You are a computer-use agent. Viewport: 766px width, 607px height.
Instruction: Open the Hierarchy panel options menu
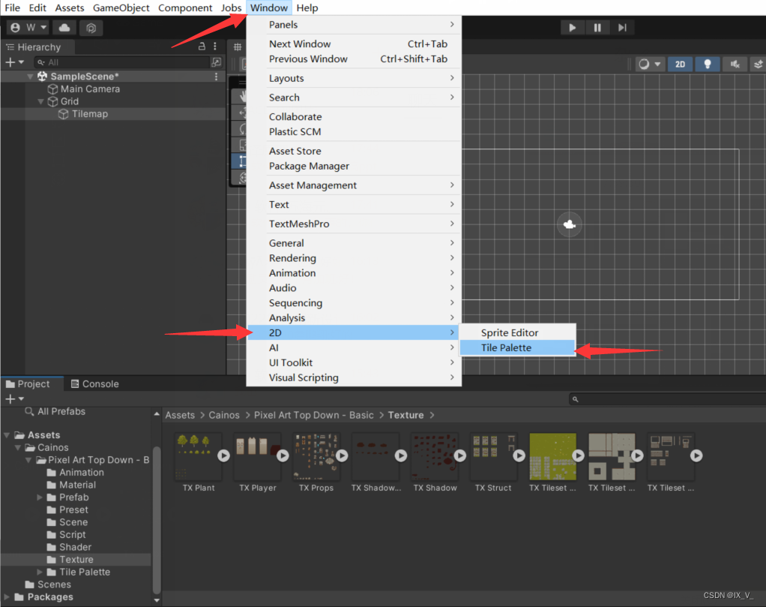point(215,47)
